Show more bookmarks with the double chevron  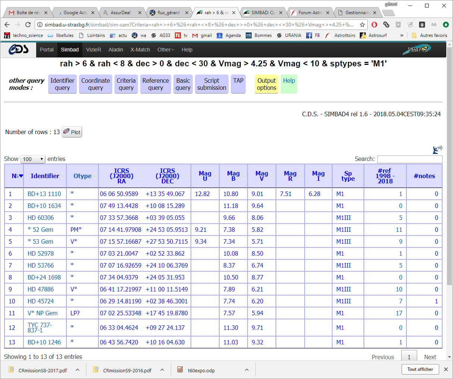(x=402, y=35)
